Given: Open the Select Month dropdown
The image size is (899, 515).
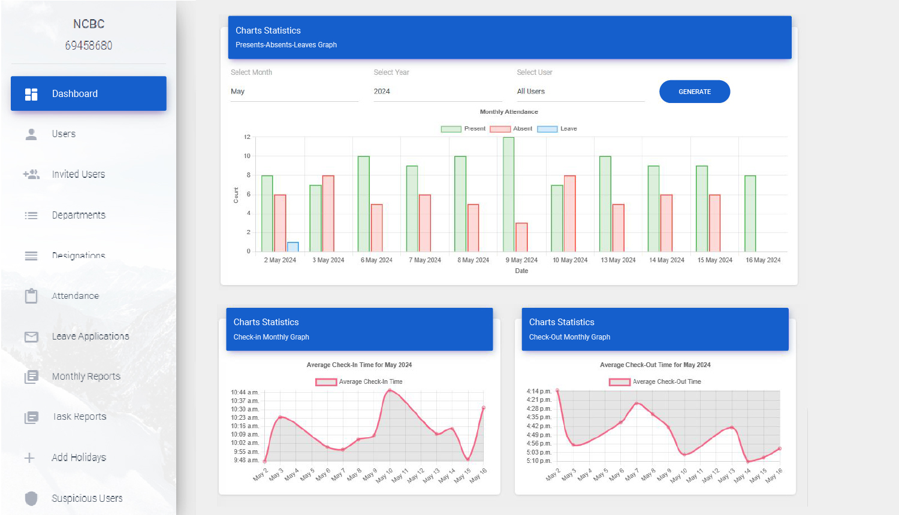Looking at the screenshot, I should click(294, 92).
